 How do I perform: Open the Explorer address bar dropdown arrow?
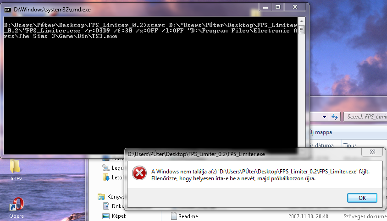(324, 117)
